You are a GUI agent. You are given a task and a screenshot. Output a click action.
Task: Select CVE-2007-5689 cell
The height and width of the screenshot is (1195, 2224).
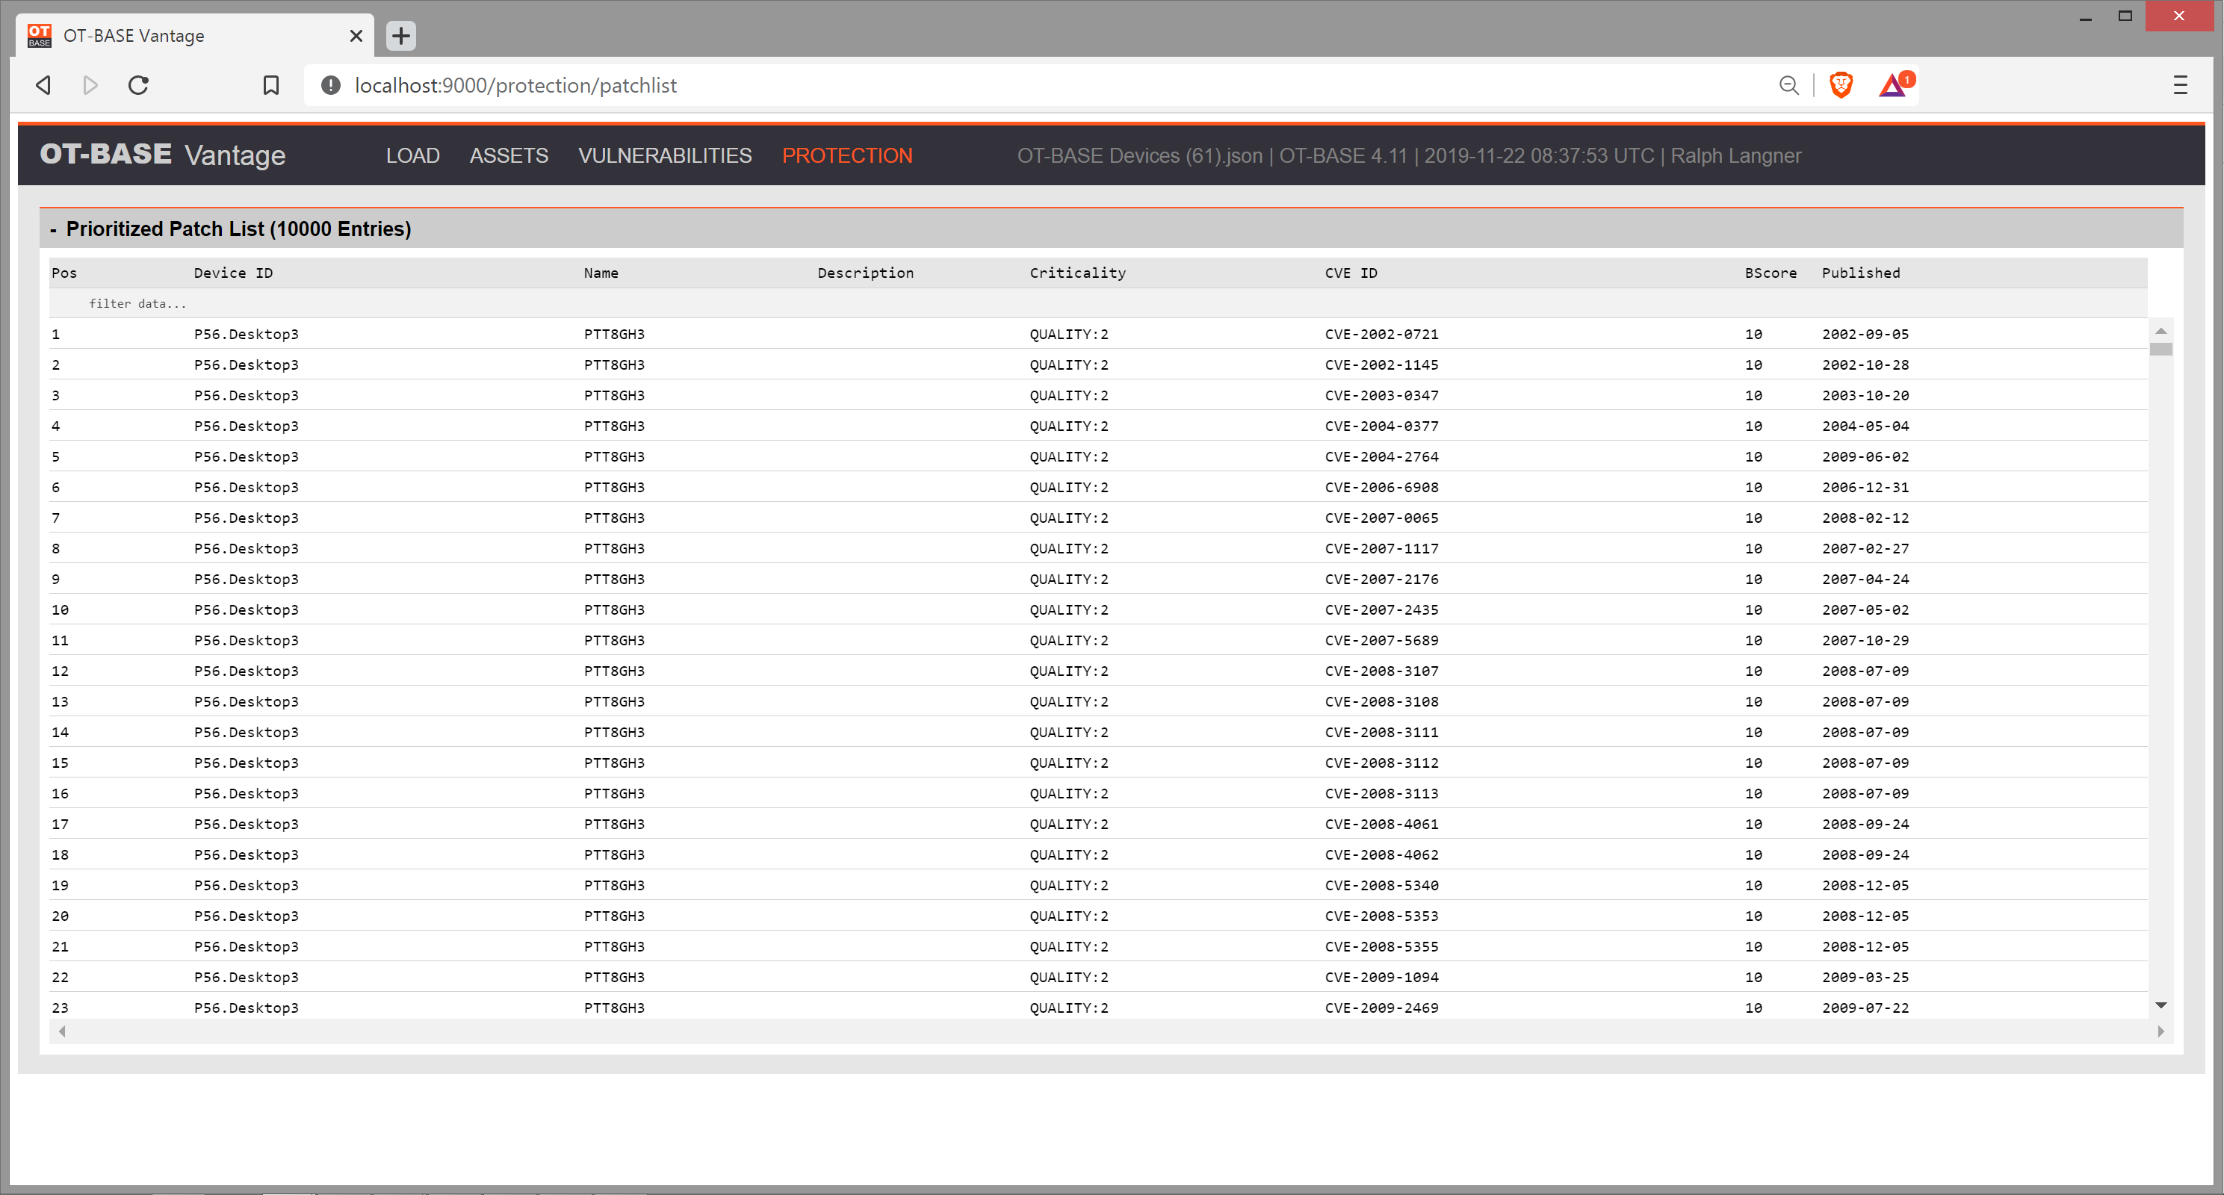click(1381, 641)
